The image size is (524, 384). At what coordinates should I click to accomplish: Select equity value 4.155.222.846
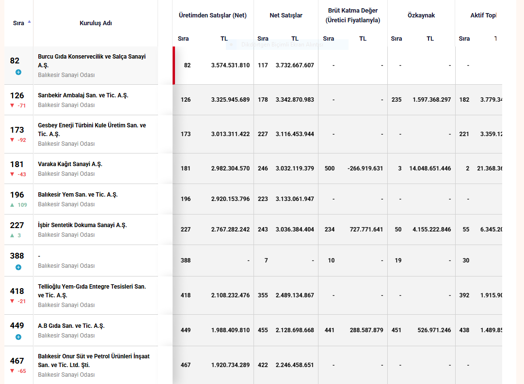(432, 230)
